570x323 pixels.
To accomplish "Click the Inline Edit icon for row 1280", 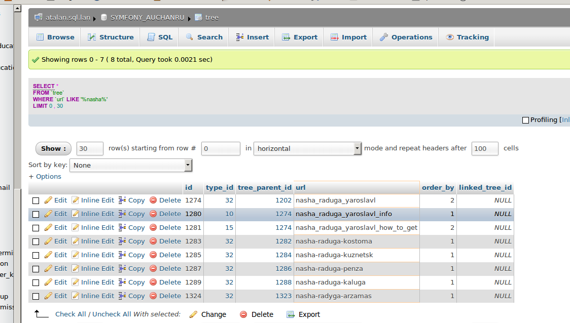I will point(75,214).
